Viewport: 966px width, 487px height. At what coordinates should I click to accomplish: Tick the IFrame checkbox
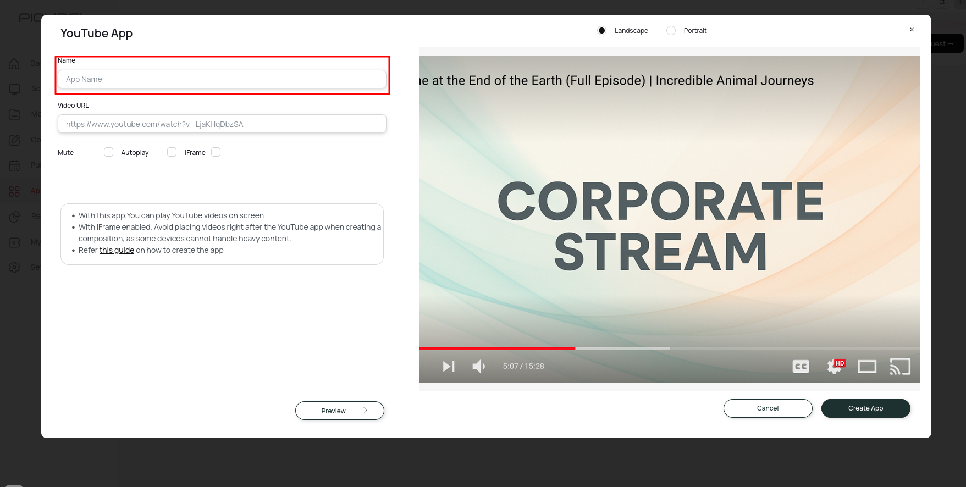[216, 152]
